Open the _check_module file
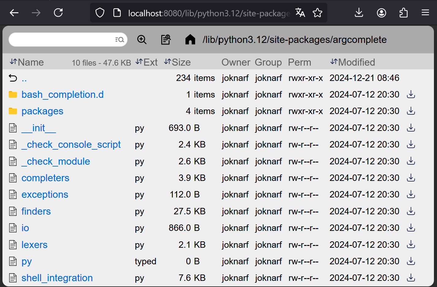The height and width of the screenshot is (287, 437). 56,161
